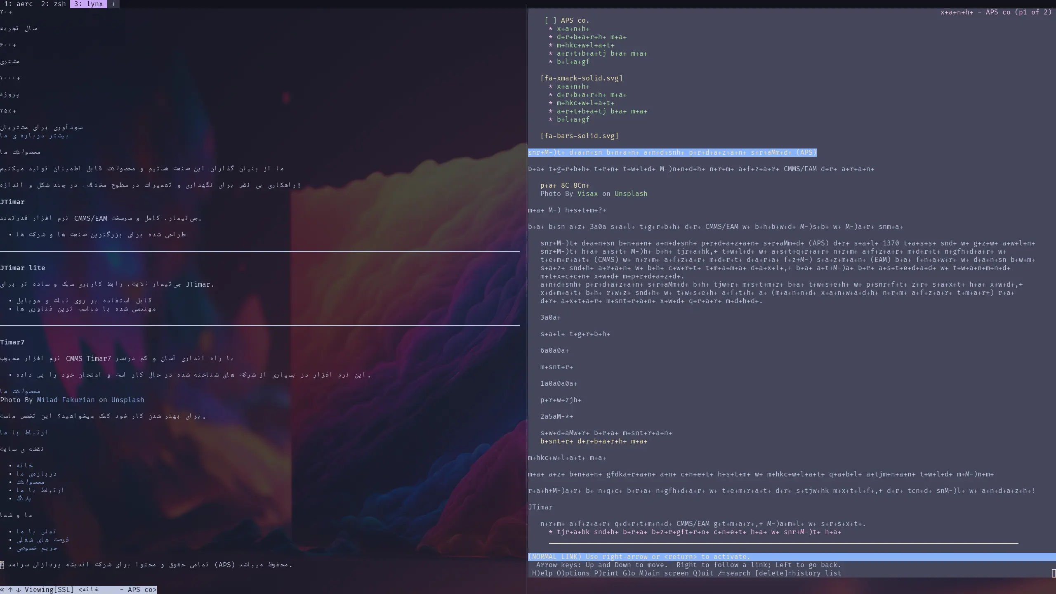
Task: Click the "۶۰۰+" customers figure in left pane
Action: pyautogui.click(x=8, y=45)
